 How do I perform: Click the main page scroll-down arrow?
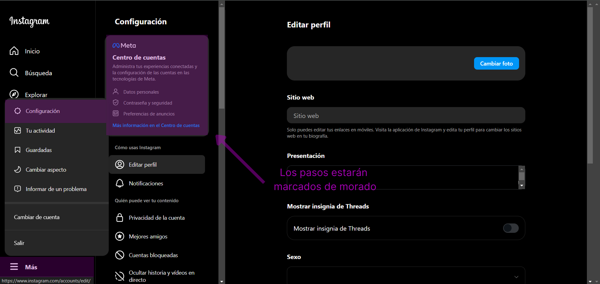pyautogui.click(x=590, y=281)
